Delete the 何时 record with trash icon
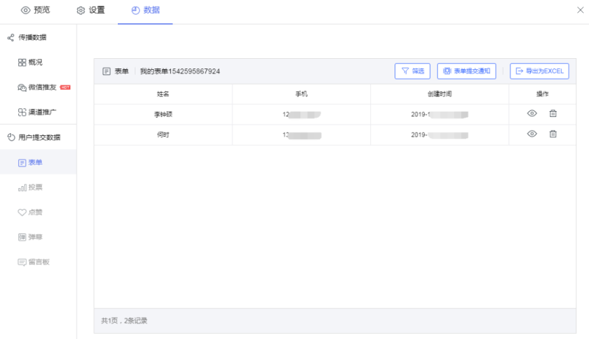Viewport: 589px width, 339px height. pyautogui.click(x=553, y=134)
